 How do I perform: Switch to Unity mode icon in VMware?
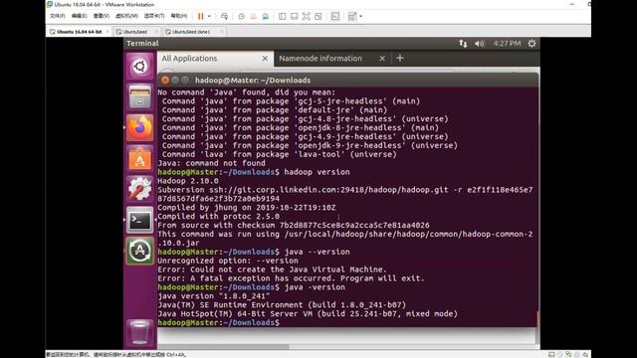pos(318,16)
